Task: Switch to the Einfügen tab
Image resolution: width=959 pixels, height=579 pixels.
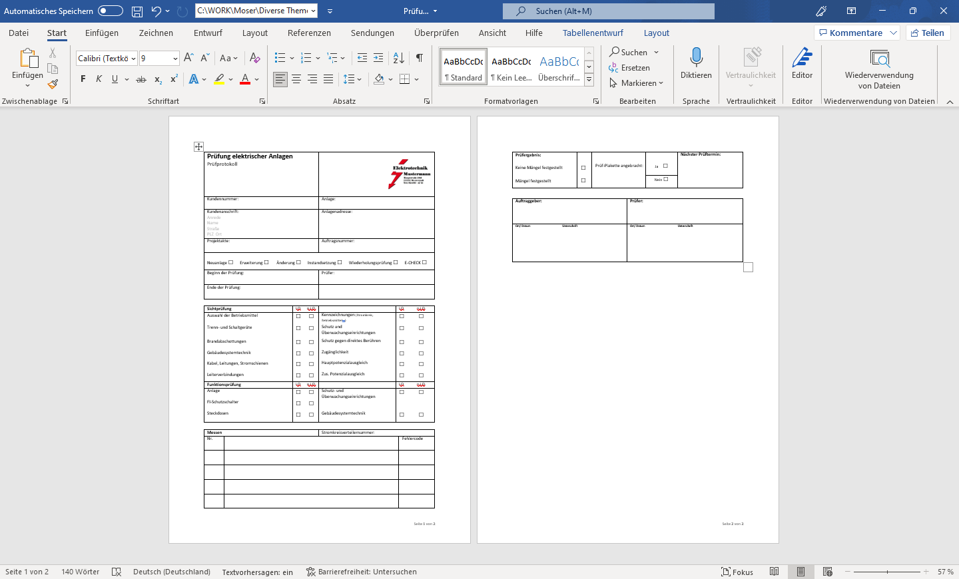Action: (102, 33)
